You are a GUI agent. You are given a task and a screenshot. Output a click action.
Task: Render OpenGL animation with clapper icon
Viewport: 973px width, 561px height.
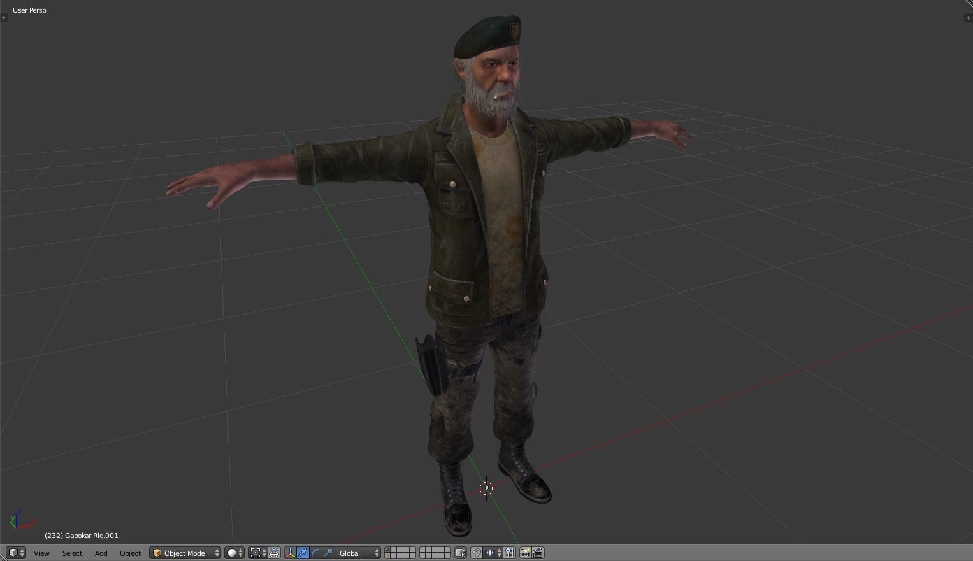point(538,553)
